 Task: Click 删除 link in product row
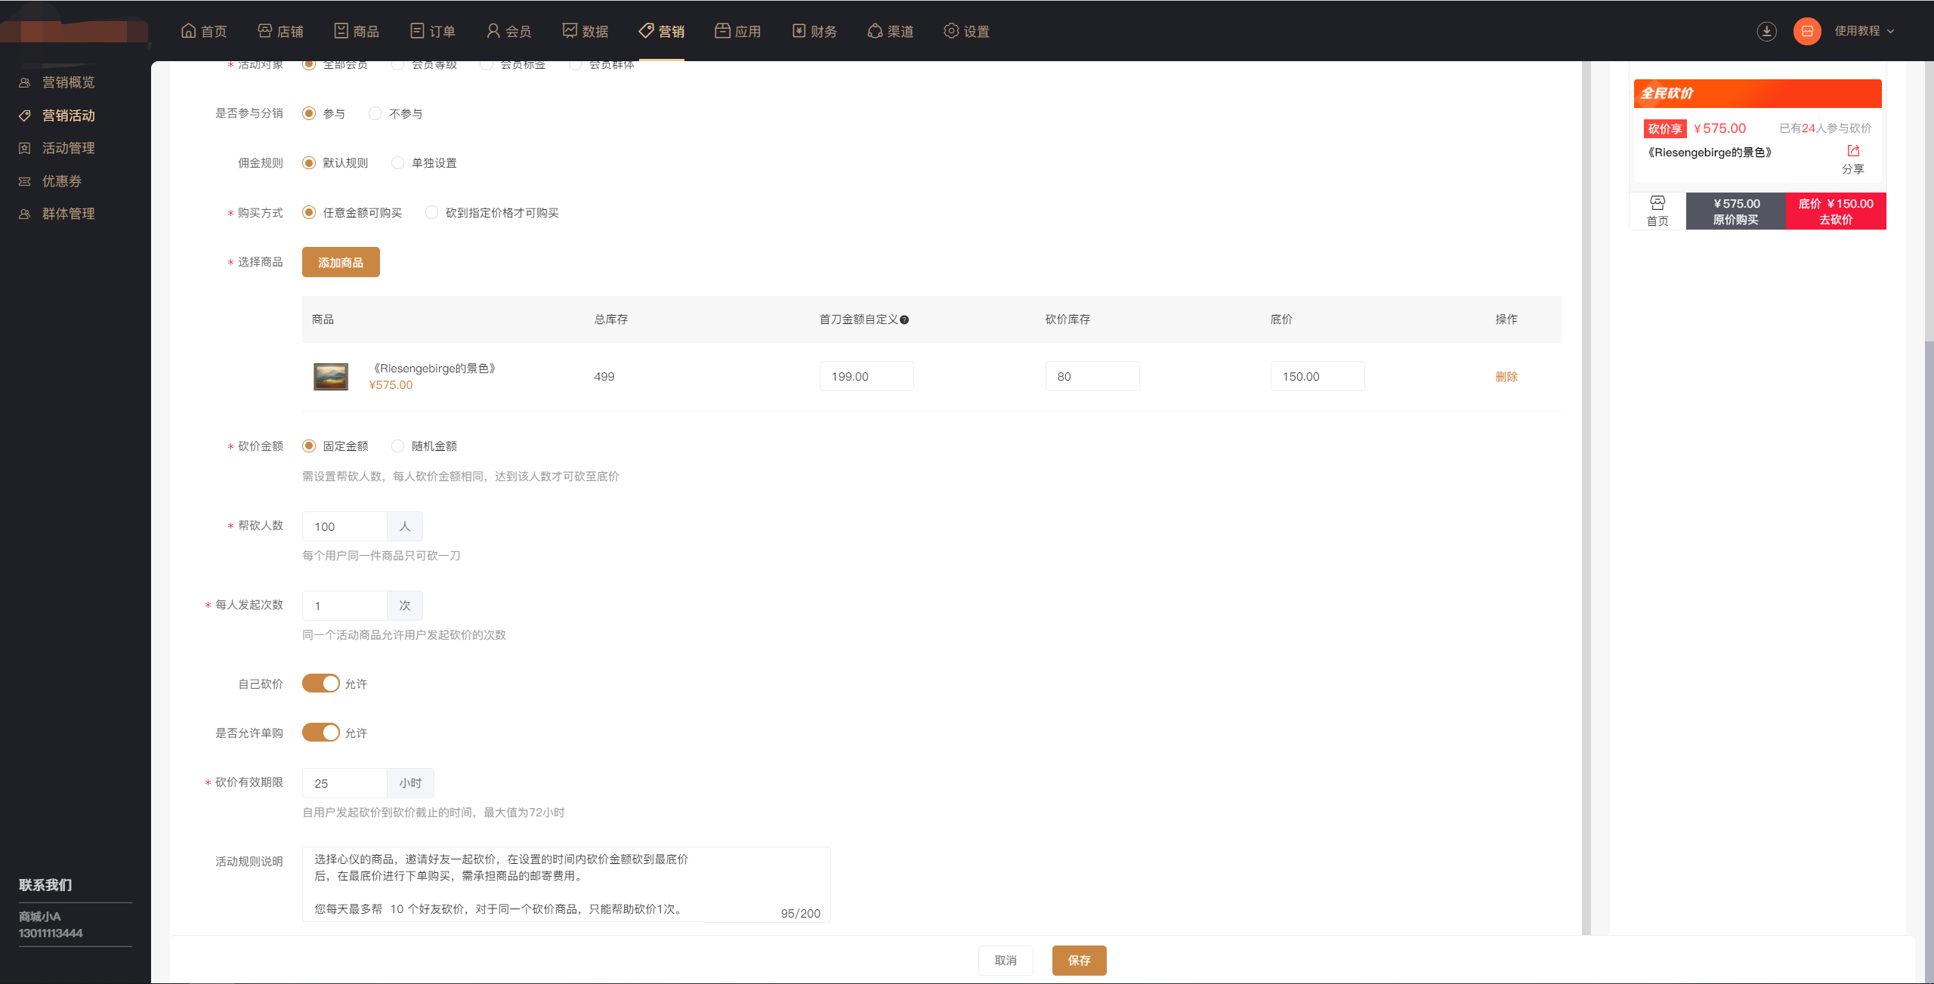click(x=1506, y=377)
